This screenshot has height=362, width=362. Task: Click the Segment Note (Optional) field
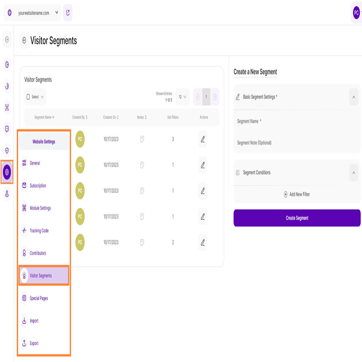pyautogui.click(x=297, y=143)
